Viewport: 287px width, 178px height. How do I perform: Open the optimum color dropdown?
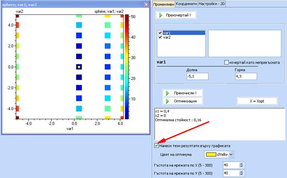coord(231,154)
